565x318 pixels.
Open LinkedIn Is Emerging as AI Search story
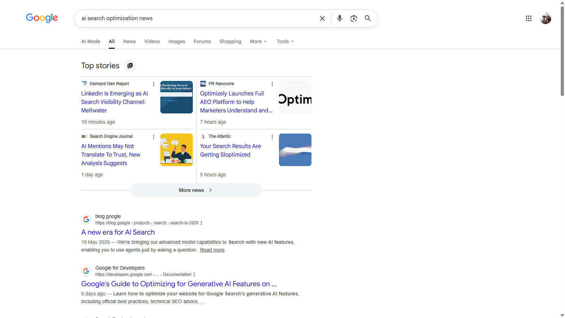click(115, 102)
